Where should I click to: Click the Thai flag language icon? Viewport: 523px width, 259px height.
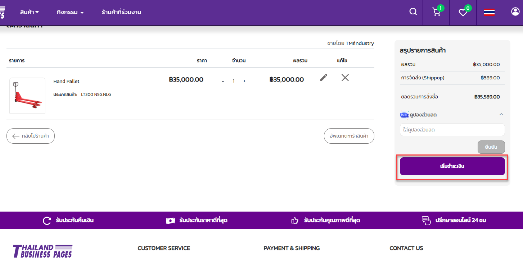[489, 12]
